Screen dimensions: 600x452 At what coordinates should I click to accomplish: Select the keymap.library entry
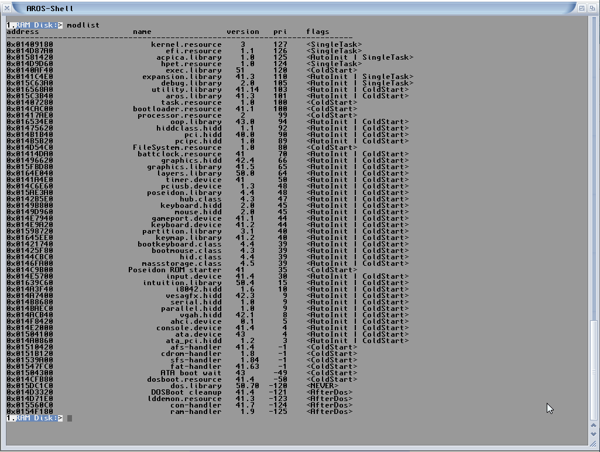click(x=189, y=238)
